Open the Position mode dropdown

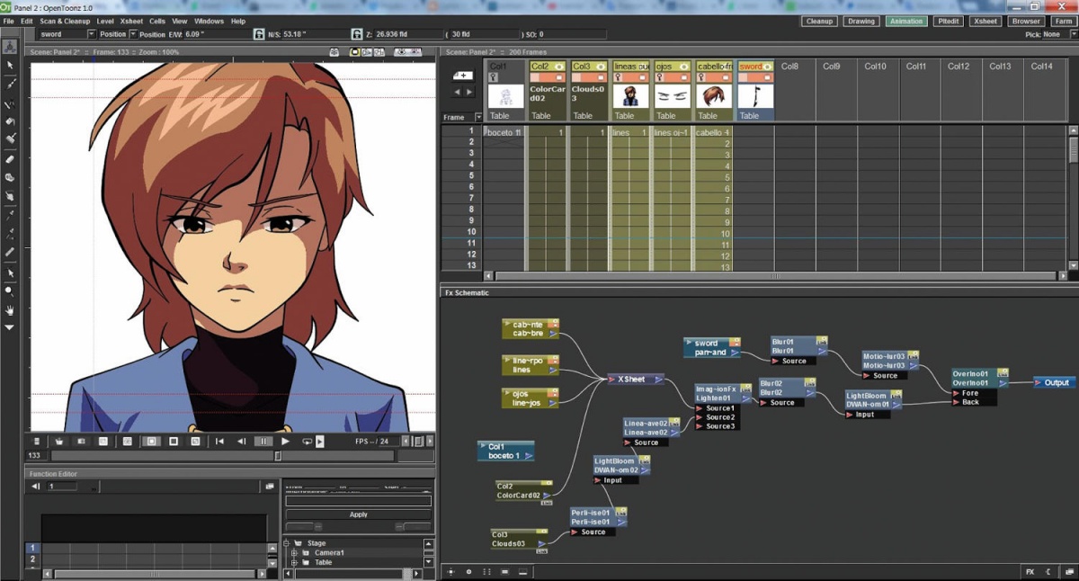pos(133,34)
